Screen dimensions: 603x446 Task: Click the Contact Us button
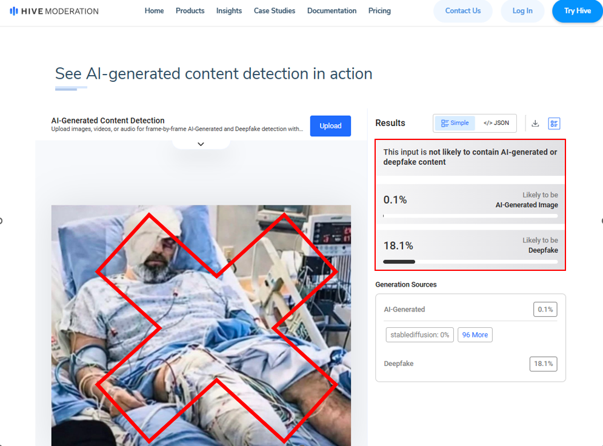click(x=463, y=11)
